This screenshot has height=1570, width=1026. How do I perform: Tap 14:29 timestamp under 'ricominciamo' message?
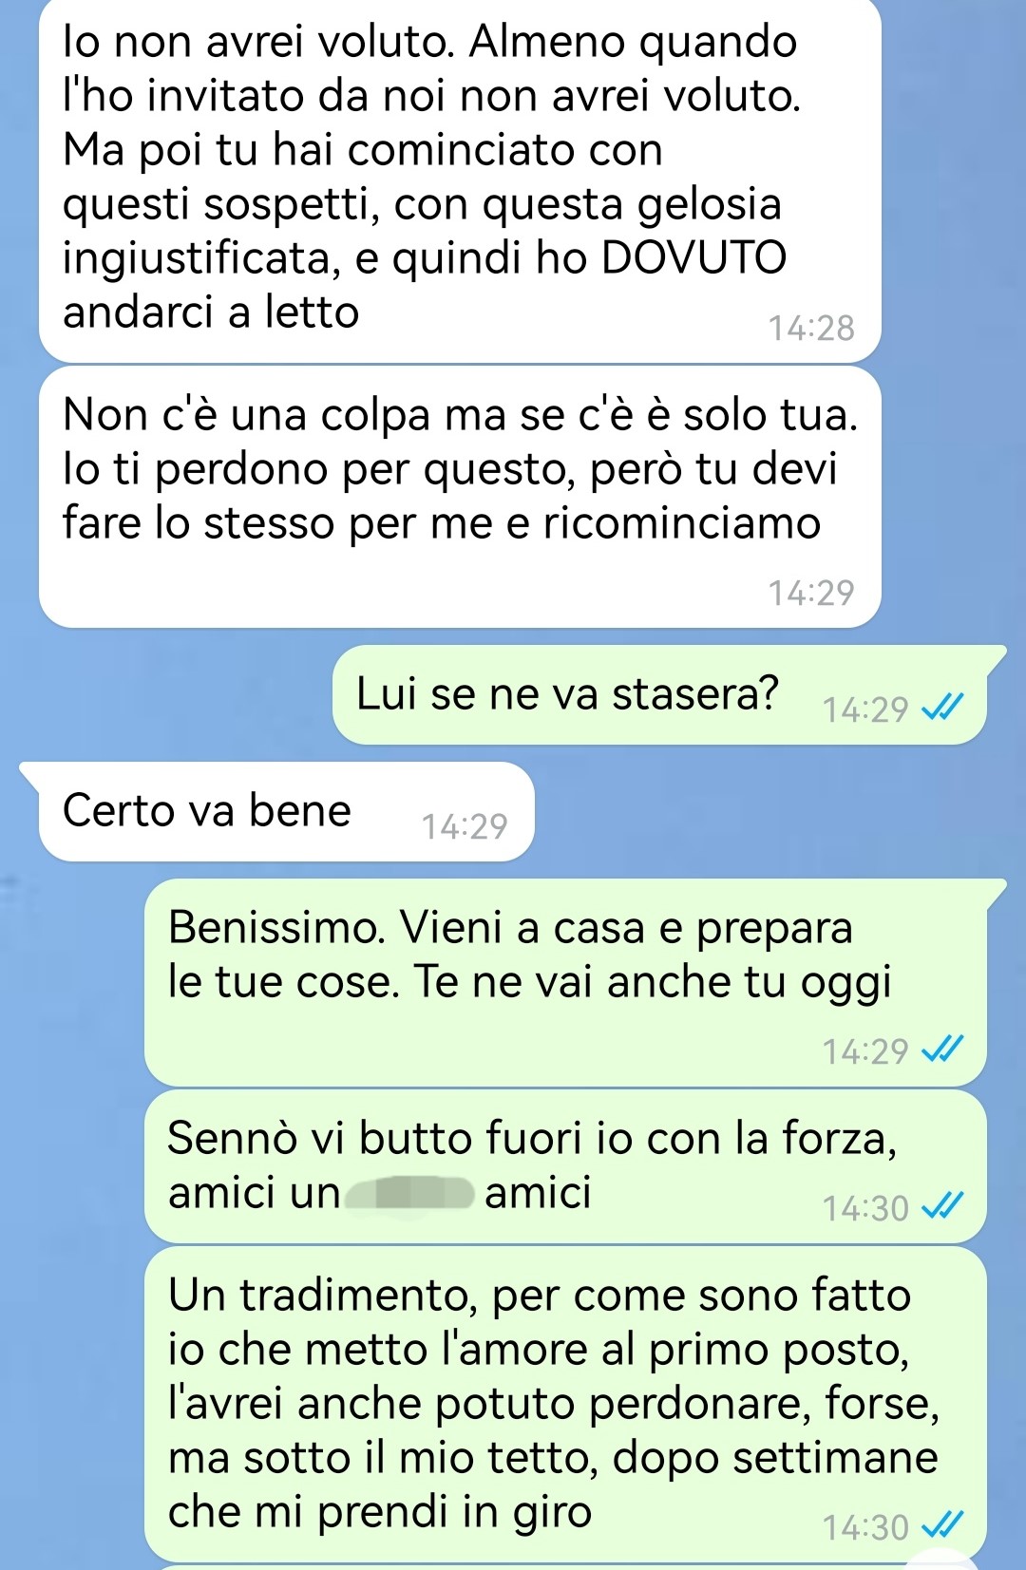click(x=811, y=593)
